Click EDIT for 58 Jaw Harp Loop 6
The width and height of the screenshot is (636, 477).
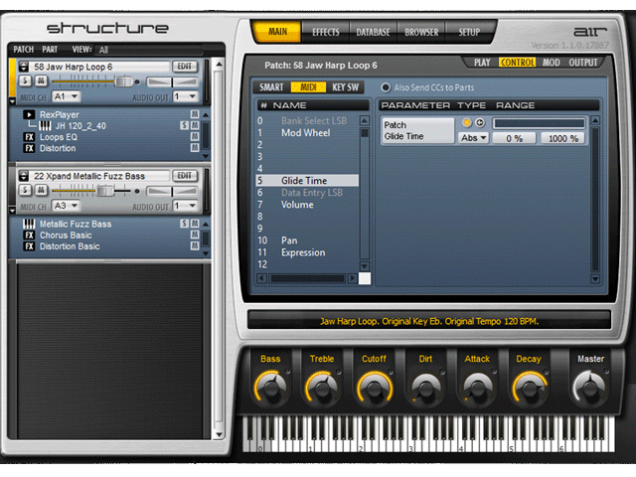tap(185, 67)
